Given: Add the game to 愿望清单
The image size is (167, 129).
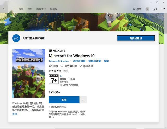Looking at the screenshot, I should pyautogui.click(x=86, y=66).
